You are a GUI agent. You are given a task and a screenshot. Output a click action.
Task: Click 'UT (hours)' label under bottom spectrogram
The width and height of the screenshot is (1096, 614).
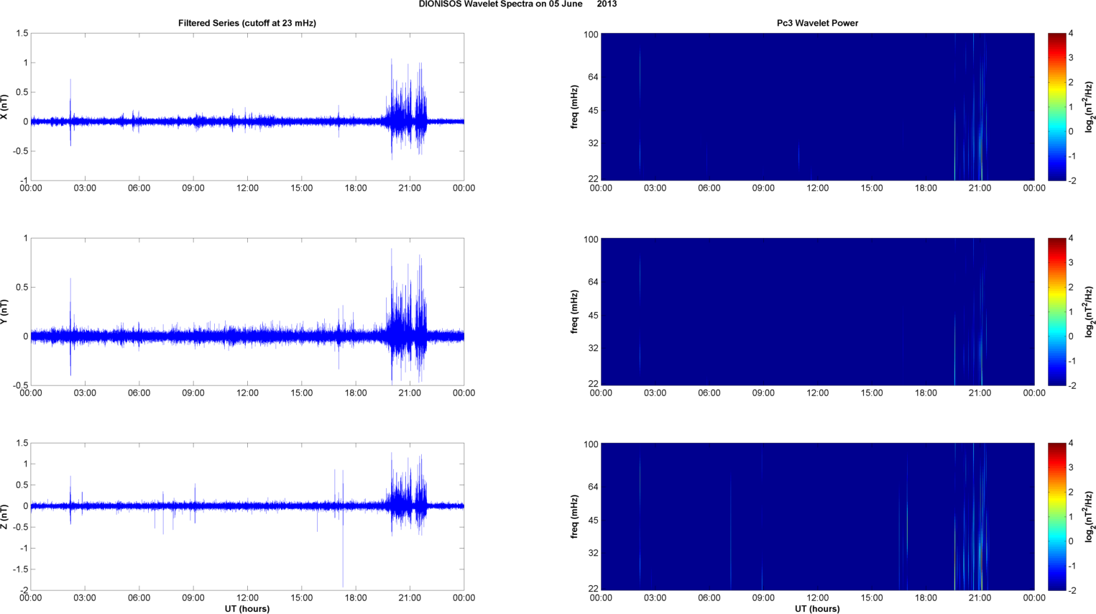[817, 608]
